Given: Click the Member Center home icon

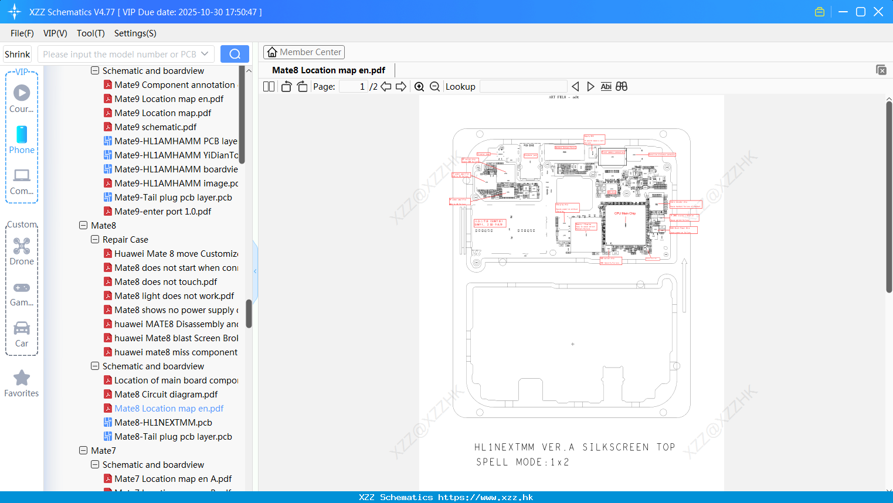Looking at the screenshot, I should (x=272, y=52).
